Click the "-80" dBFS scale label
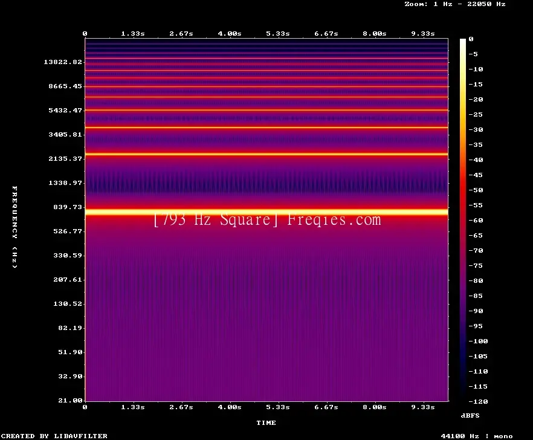This screenshot has width=533, height=440. pos(476,281)
